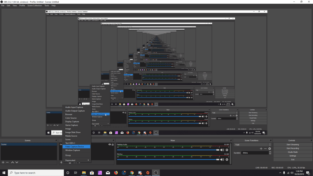Open the Fade transition dropdown
Image resolution: width=313 pixels, height=176 pixels.
click(x=253, y=145)
